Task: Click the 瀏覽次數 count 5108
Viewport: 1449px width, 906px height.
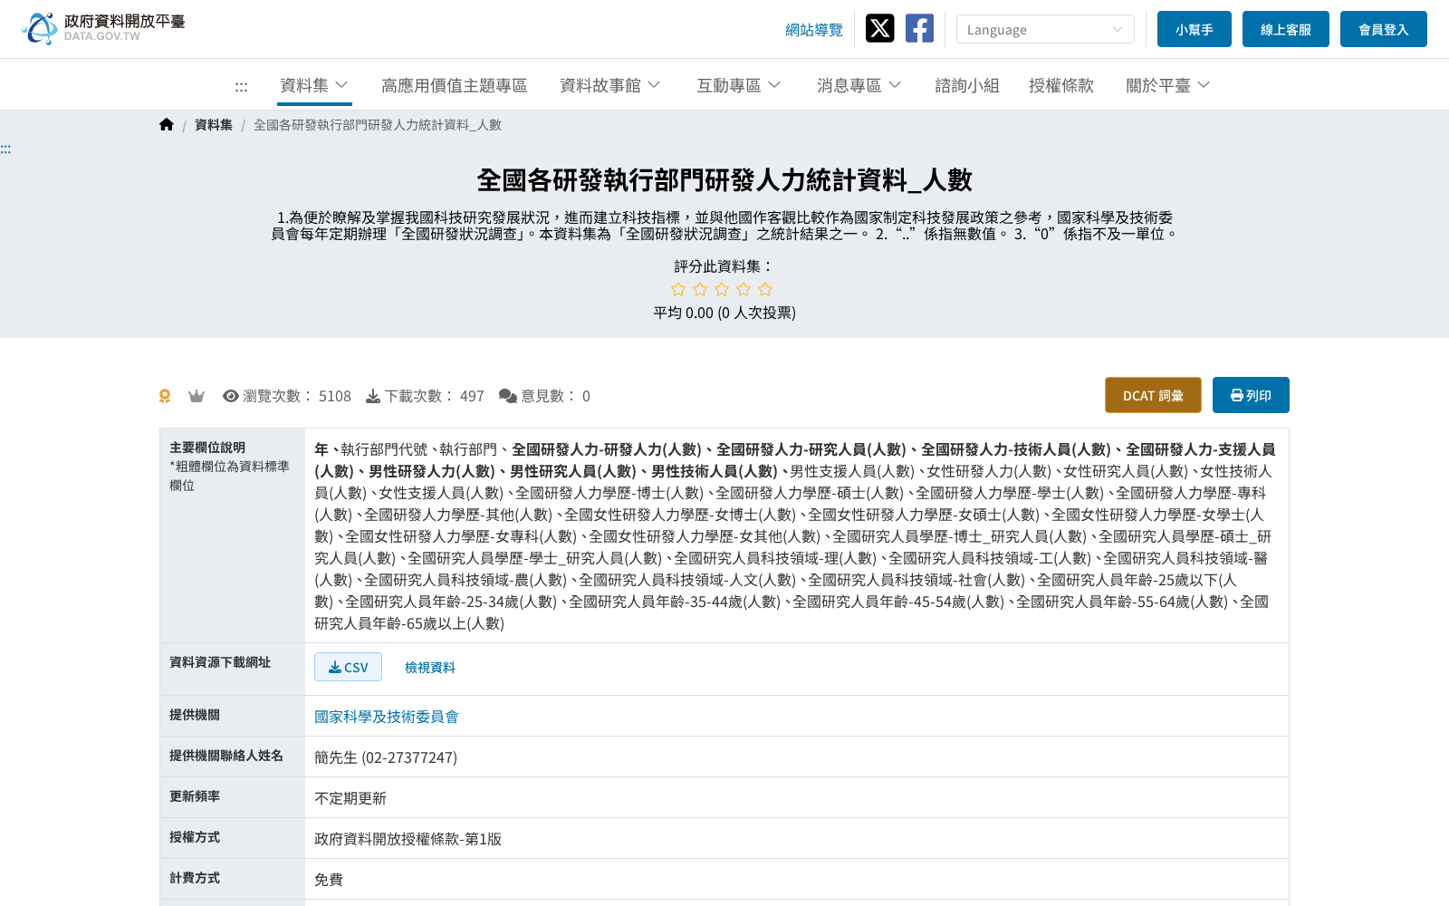Action: pyautogui.click(x=335, y=396)
